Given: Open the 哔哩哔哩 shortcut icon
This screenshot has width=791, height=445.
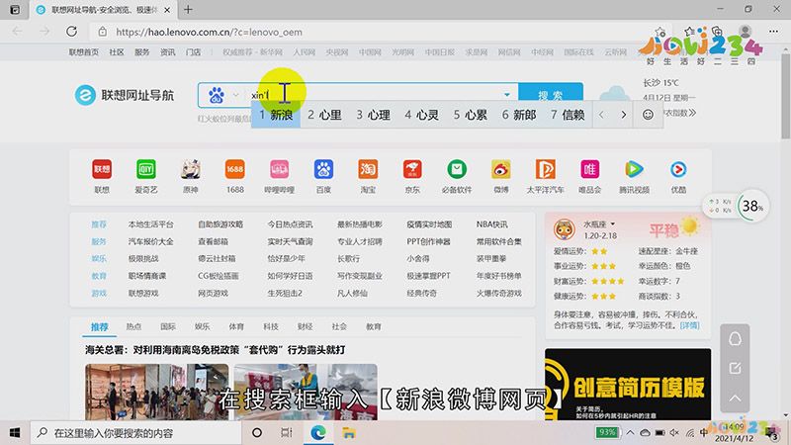Looking at the screenshot, I should (279, 169).
